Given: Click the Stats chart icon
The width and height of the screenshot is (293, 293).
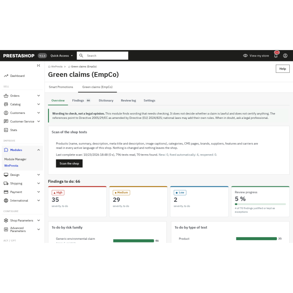Looking at the screenshot, I should click(x=6, y=130).
